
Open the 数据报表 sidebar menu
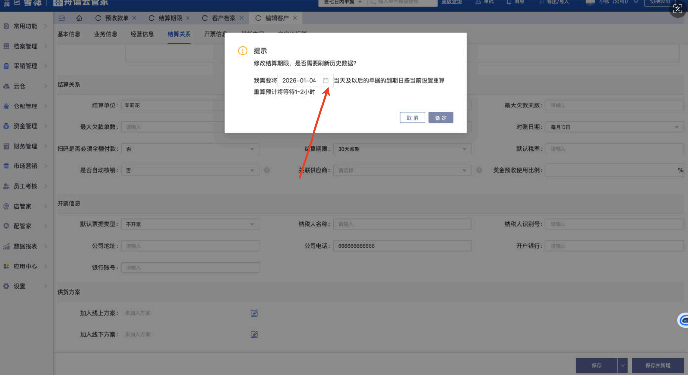click(26, 246)
